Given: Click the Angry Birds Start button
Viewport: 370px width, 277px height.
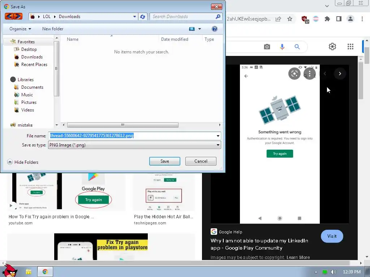Looking at the screenshot, I should 9,271.
